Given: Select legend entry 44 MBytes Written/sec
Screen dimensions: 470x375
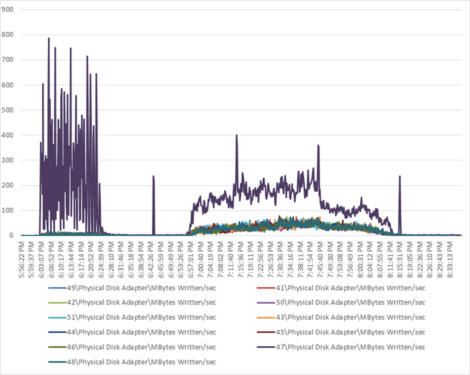Looking at the screenshot, I should click(132, 332).
